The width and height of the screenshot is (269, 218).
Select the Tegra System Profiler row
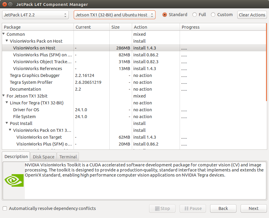click(x=134, y=82)
